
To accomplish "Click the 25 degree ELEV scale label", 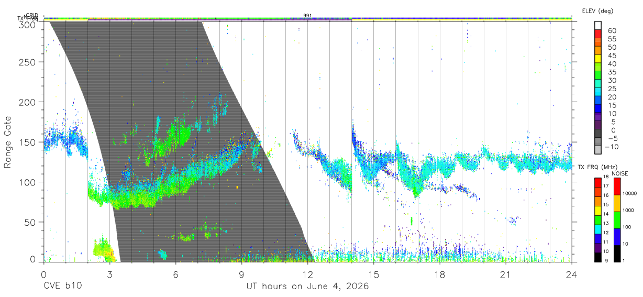I will click(x=611, y=89).
